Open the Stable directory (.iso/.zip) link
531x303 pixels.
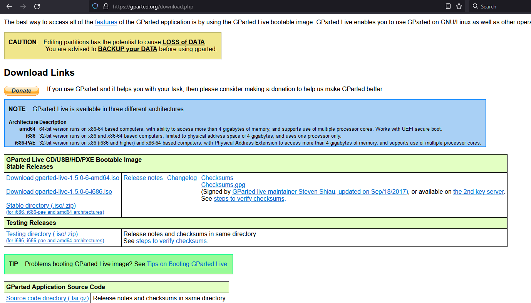41,206
